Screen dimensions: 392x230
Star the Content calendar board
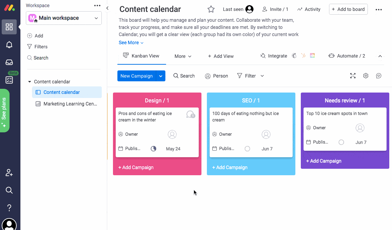211,9
